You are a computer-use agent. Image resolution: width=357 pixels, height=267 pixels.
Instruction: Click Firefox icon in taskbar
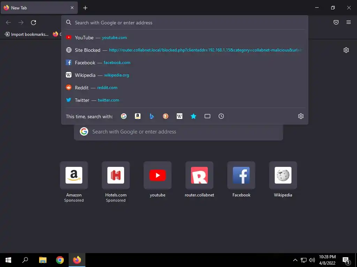click(77, 260)
